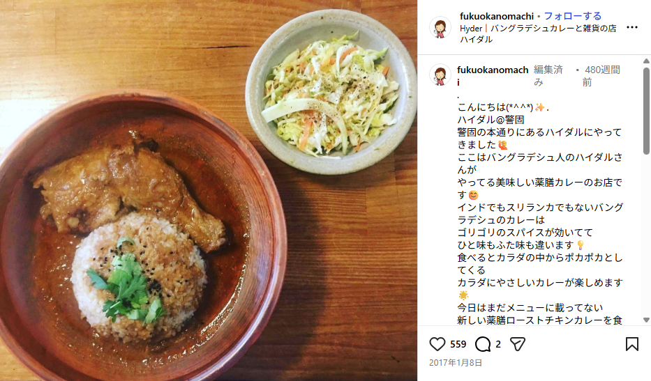
Task: Share the post using the paper plane icon
Action: 517,344
